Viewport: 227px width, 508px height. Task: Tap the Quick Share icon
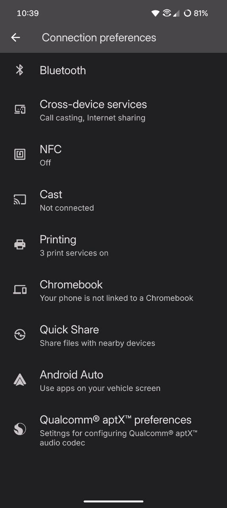[20, 335]
